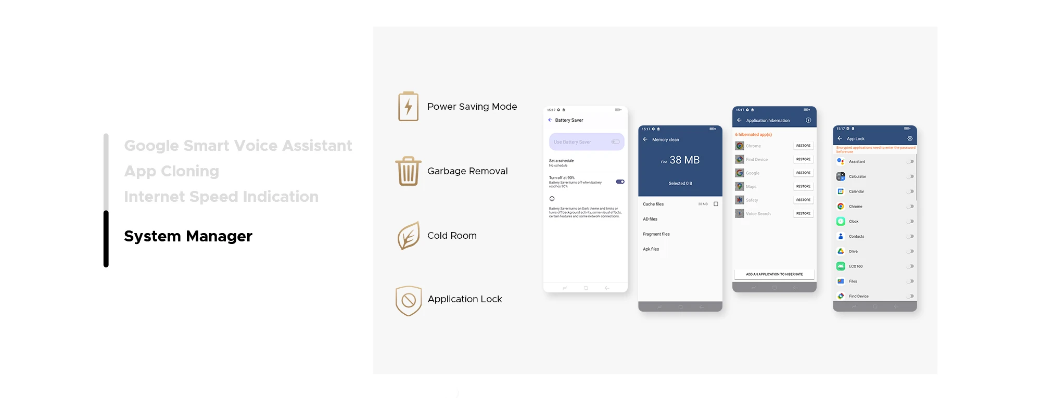
Task: Switch to the App Cloning tab
Action: 171,171
